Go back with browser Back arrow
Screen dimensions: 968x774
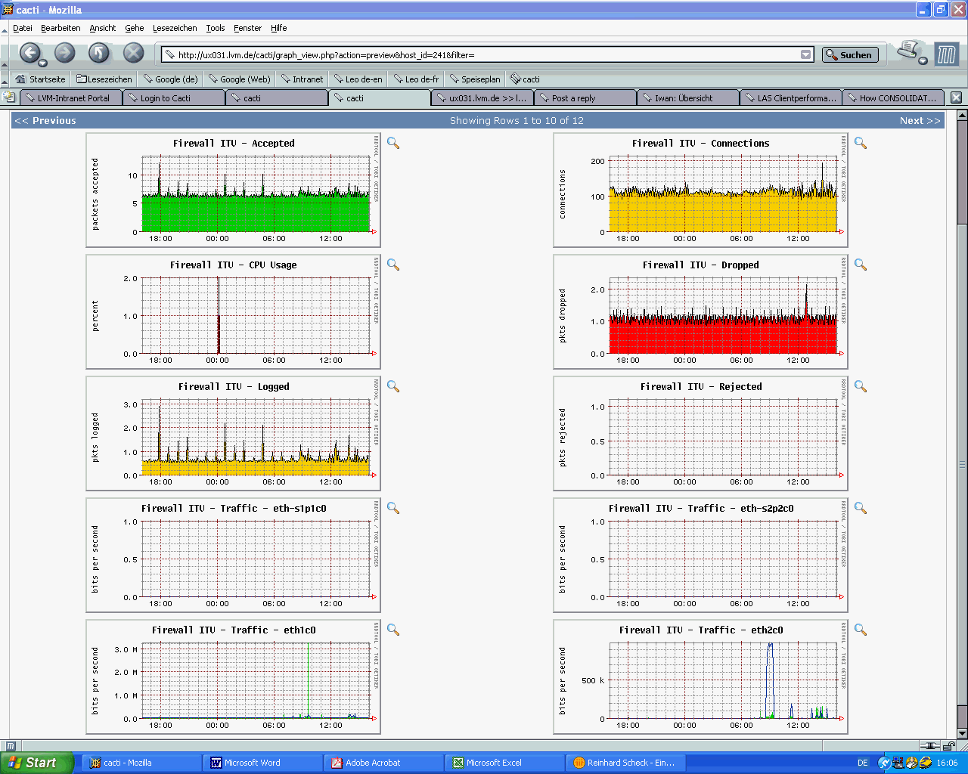[29, 52]
